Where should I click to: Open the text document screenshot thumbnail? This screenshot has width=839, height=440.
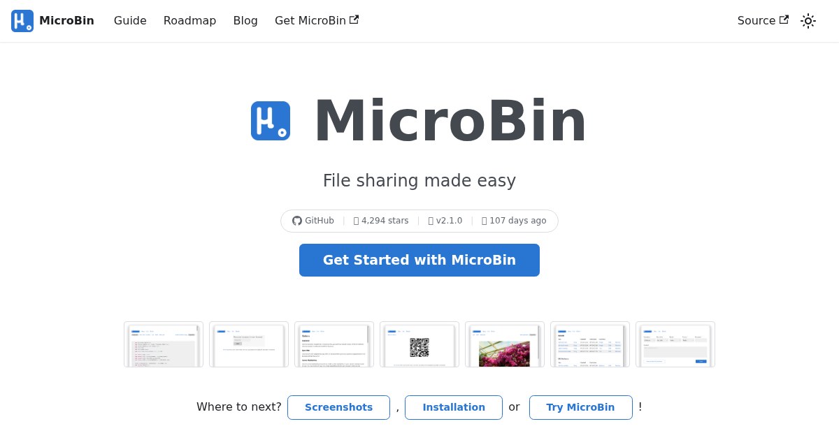pyautogui.click(x=334, y=344)
